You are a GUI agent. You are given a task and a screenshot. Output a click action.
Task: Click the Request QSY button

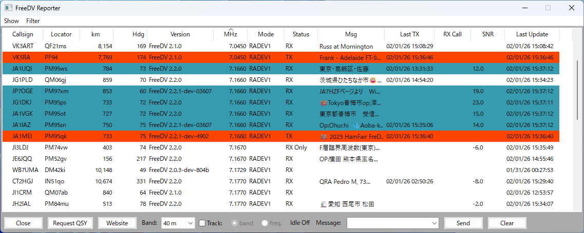70,223
